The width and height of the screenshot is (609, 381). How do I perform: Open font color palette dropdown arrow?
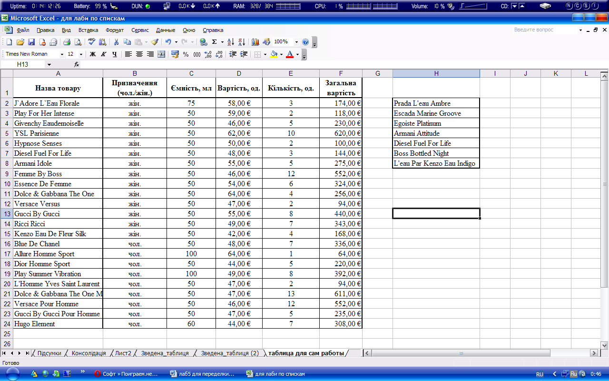[297, 54]
